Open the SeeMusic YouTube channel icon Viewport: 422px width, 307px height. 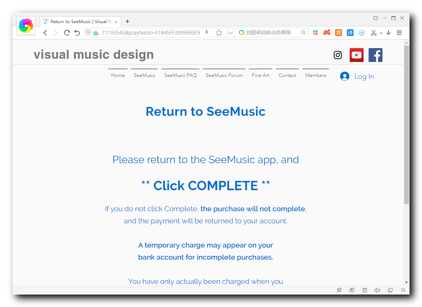[x=356, y=55]
